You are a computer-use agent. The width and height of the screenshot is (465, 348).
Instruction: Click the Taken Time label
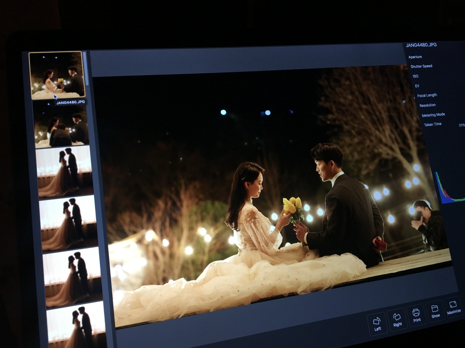(x=432, y=124)
